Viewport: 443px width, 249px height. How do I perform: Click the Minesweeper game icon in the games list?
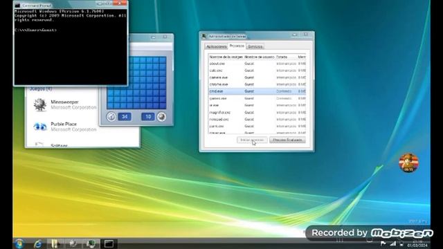(40, 104)
